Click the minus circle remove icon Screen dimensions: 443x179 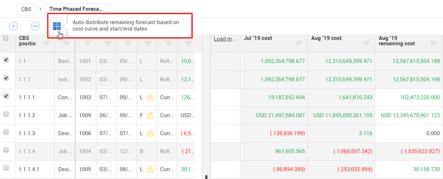pyautogui.click(x=35, y=26)
